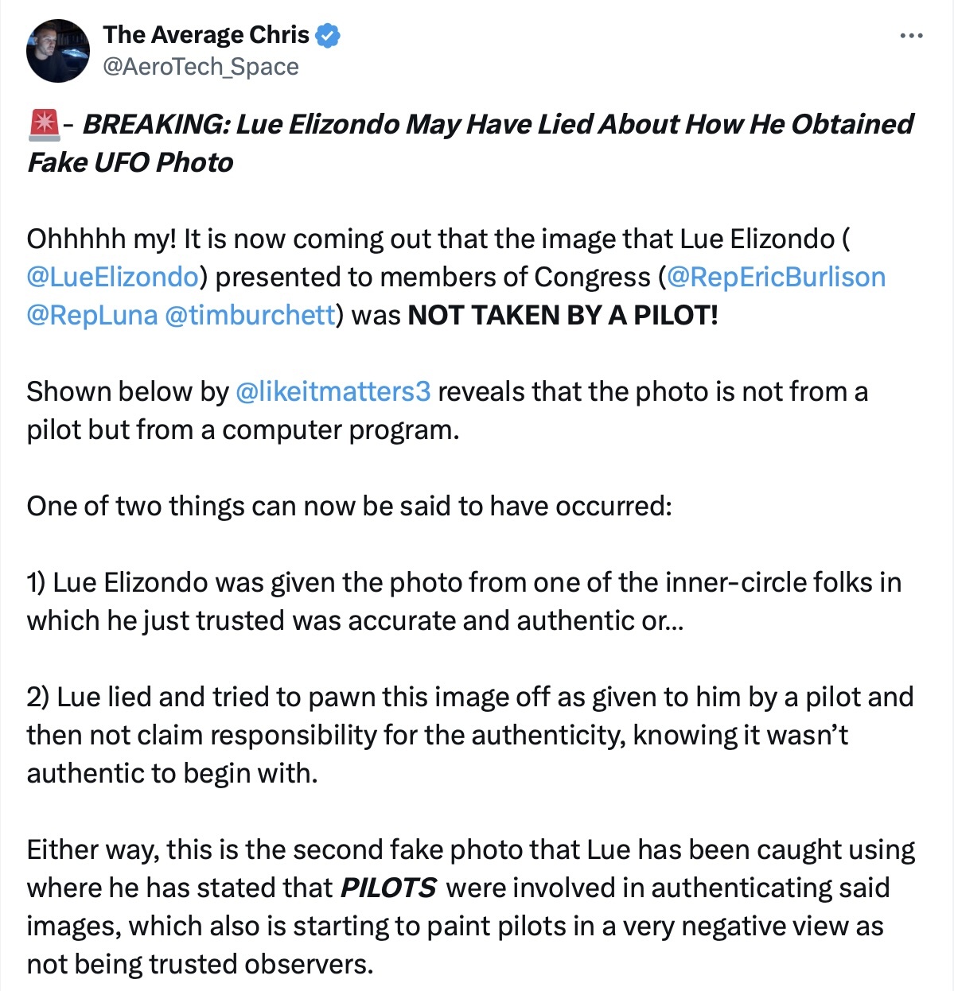Open The Average Chris display name

pyautogui.click(x=206, y=35)
